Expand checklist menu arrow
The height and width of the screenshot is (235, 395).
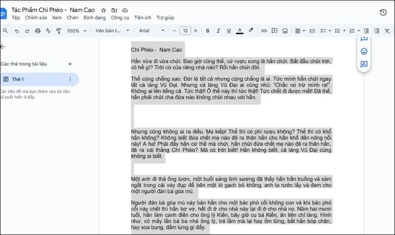[330, 31]
